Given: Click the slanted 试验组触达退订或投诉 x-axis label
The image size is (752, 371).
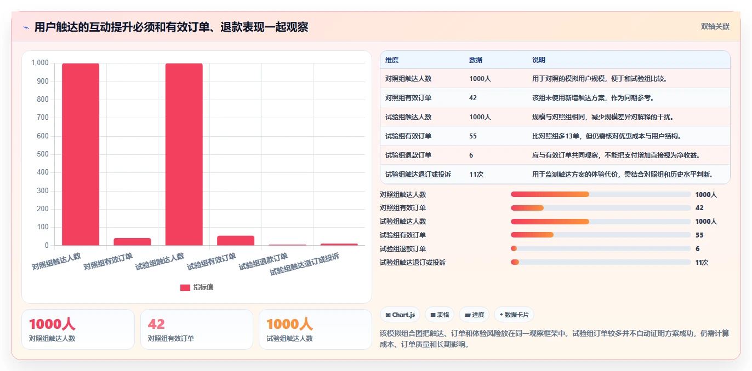Looking at the screenshot, I should [305, 264].
